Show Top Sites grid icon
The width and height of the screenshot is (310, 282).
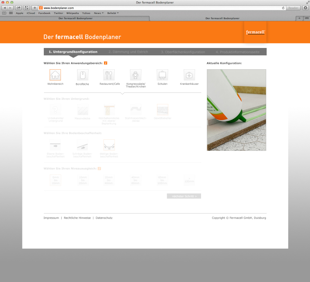coord(11,13)
